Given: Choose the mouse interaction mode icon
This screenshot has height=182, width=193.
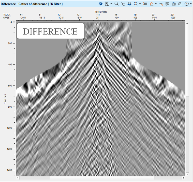Looking at the screenshot, I should tap(123, 4).
